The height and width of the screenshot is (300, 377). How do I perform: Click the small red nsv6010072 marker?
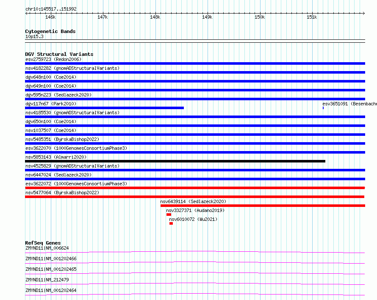click(171, 223)
